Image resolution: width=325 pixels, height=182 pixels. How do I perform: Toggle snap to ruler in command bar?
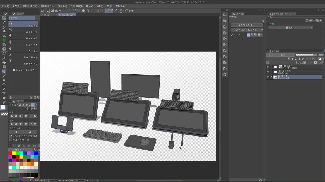[x=107, y=11]
